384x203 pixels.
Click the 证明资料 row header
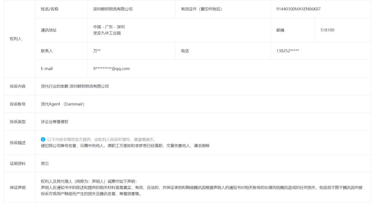pos(18,164)
